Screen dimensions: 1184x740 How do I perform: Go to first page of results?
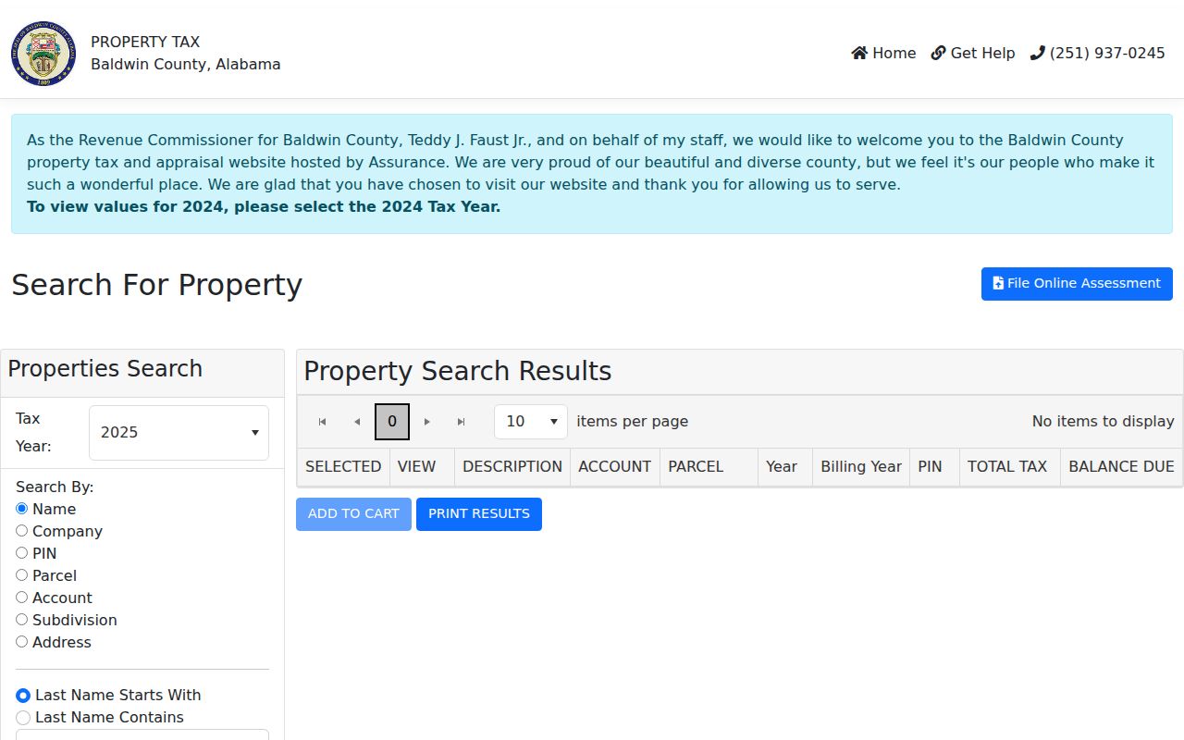pos(322,422)
